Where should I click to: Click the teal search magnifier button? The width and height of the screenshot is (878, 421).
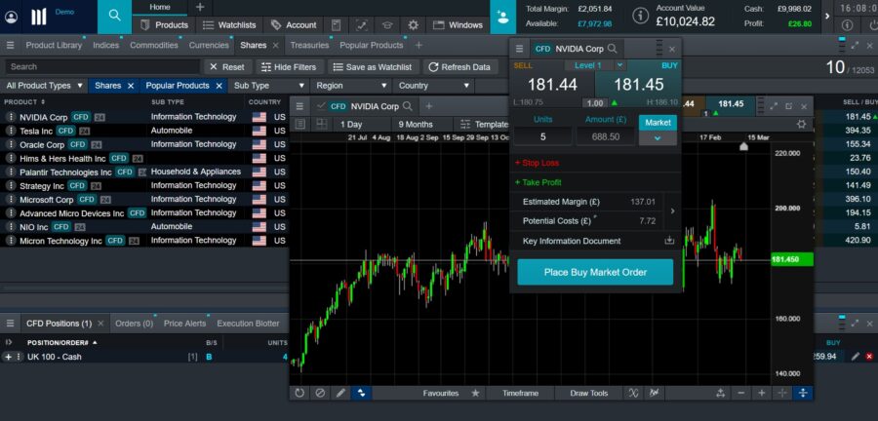tap(114, 16)
